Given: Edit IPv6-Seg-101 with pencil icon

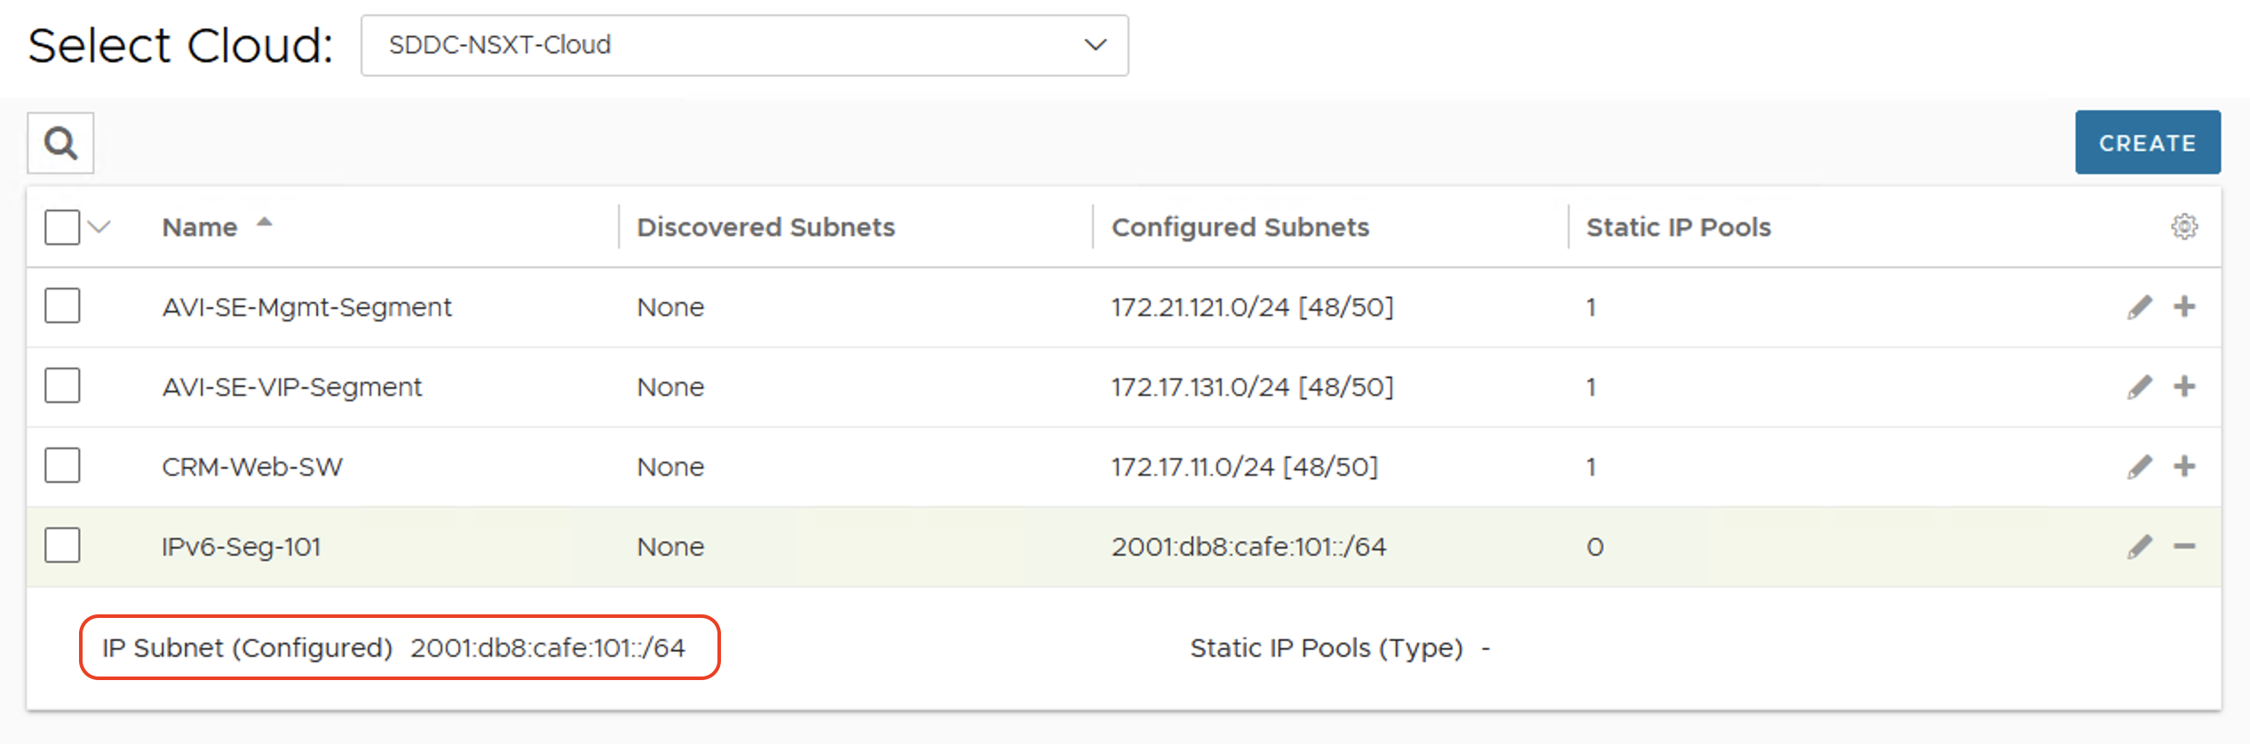Looking at the screenshot, I should [2140, 547].
